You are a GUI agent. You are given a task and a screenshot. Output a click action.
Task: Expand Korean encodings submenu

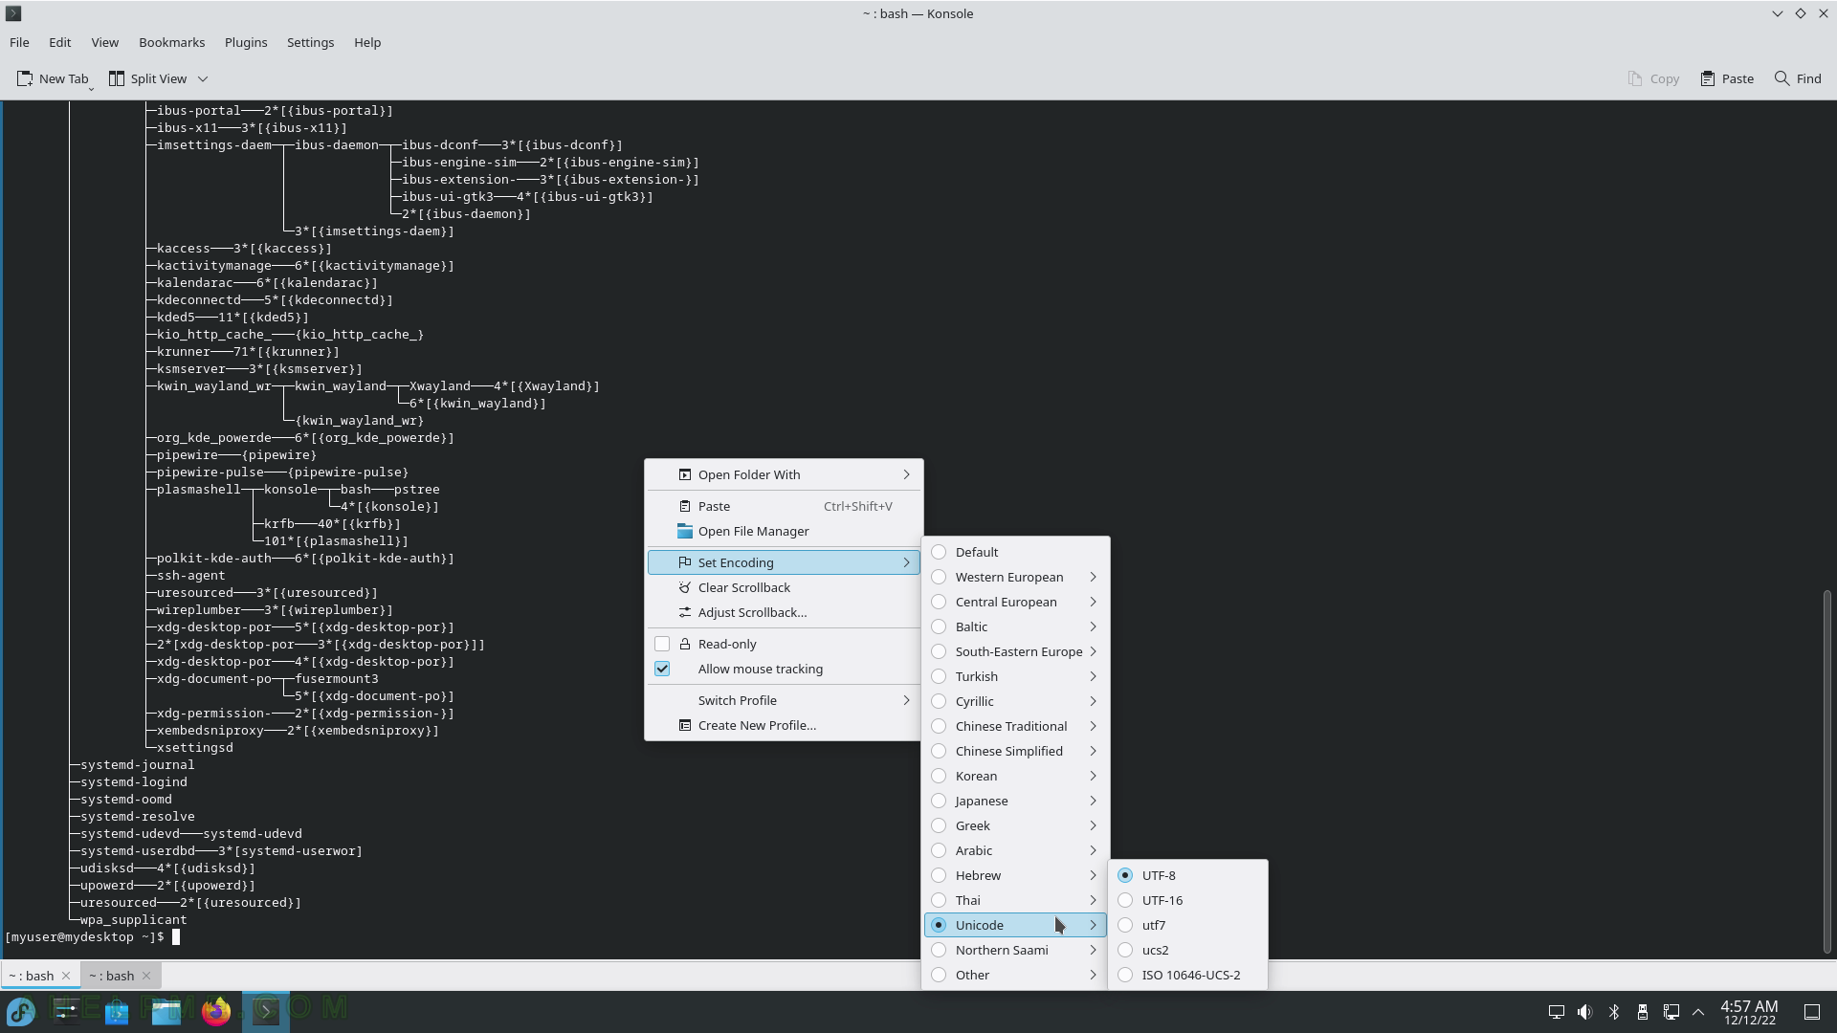click(1015, 776)
